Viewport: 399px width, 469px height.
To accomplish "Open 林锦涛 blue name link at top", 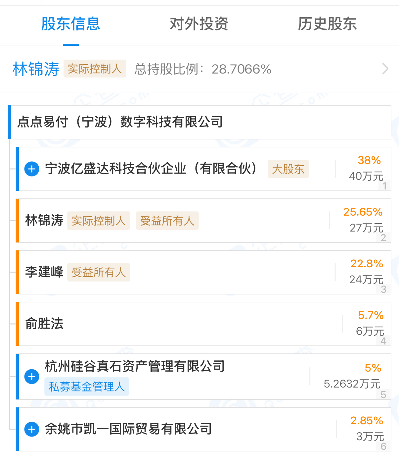I will point(36,69).
